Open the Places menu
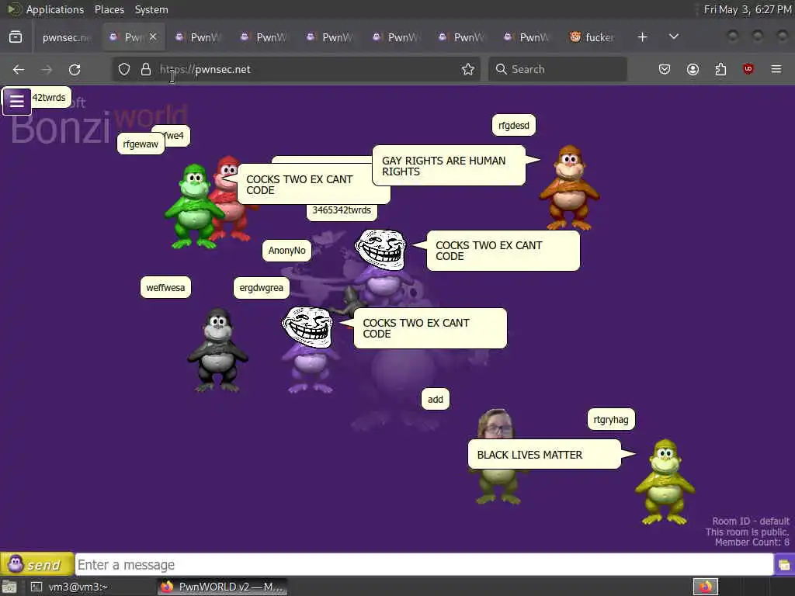The image size is (795, 596). coord(109,9)
